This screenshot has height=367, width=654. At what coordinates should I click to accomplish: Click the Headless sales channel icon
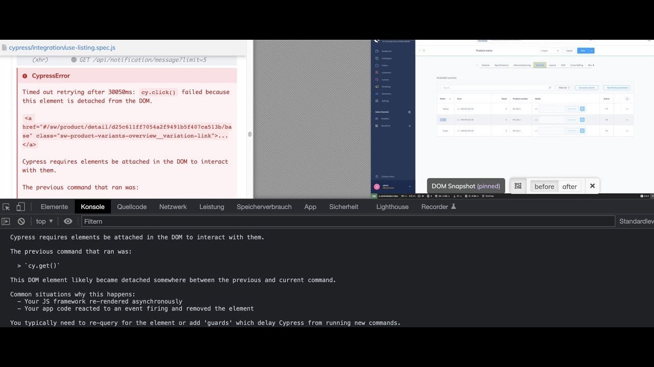[x=377, y=119]
